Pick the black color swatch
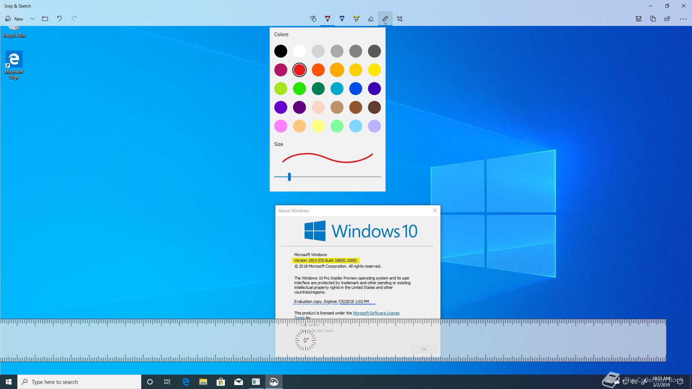The height and width of the screenshot is (389, 692). 281,51
